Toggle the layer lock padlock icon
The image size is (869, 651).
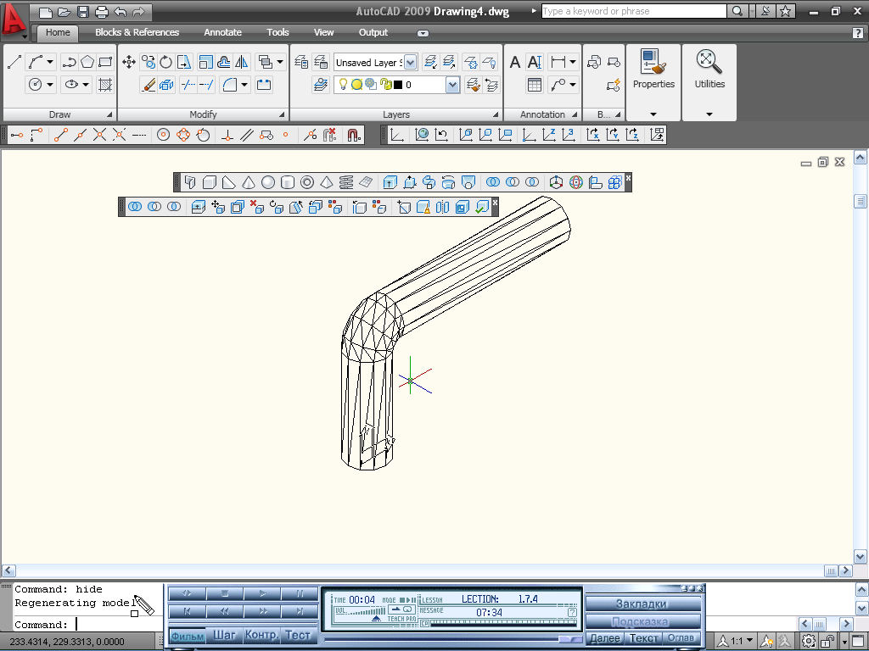tap(386, 85)
